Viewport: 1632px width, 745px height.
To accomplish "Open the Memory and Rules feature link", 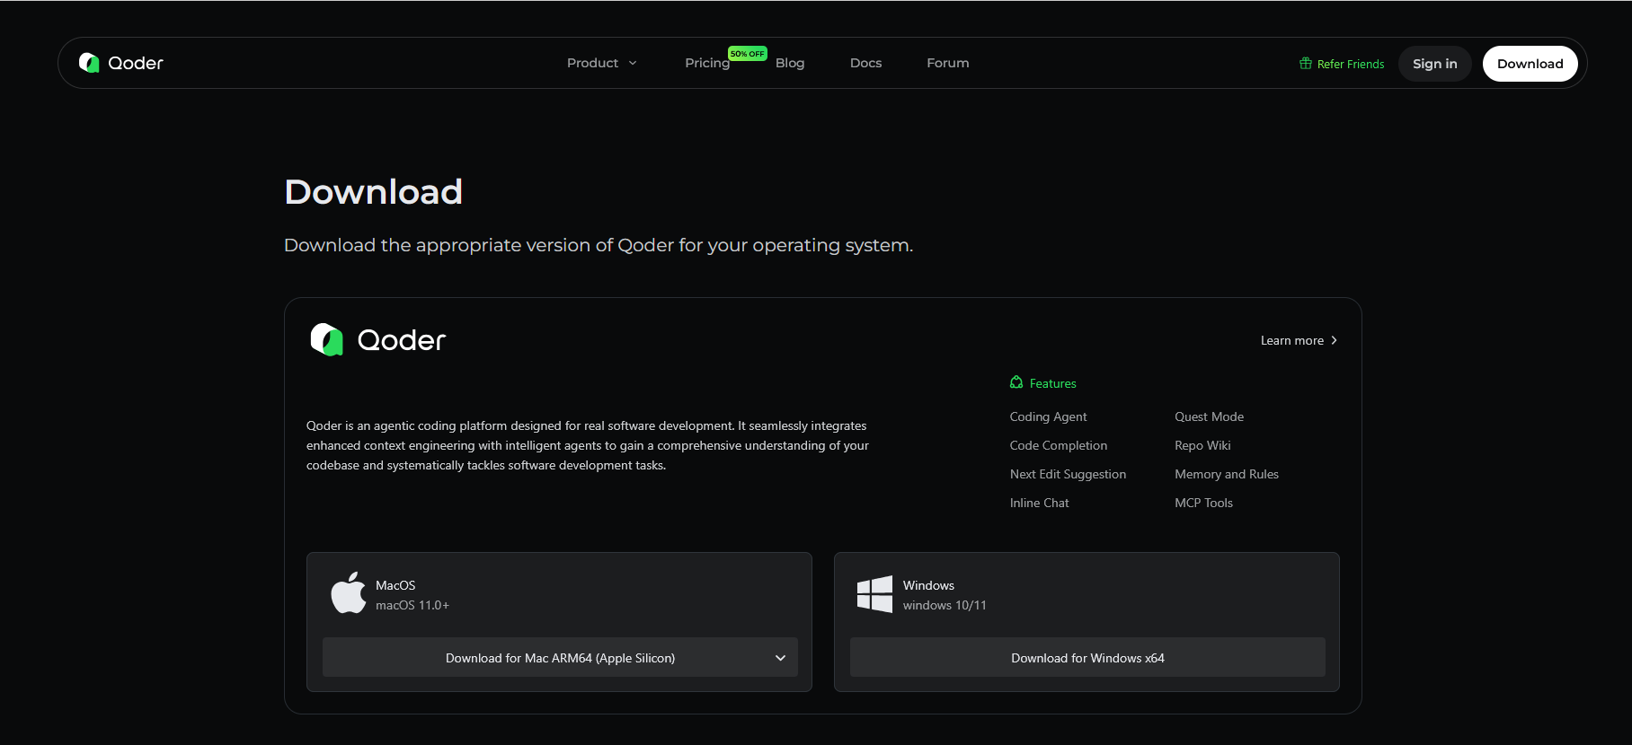I will pos(1227,474).
